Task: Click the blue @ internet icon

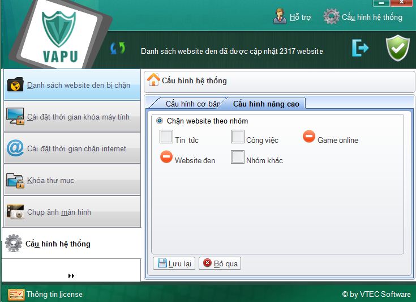Action: click(15, 148)
